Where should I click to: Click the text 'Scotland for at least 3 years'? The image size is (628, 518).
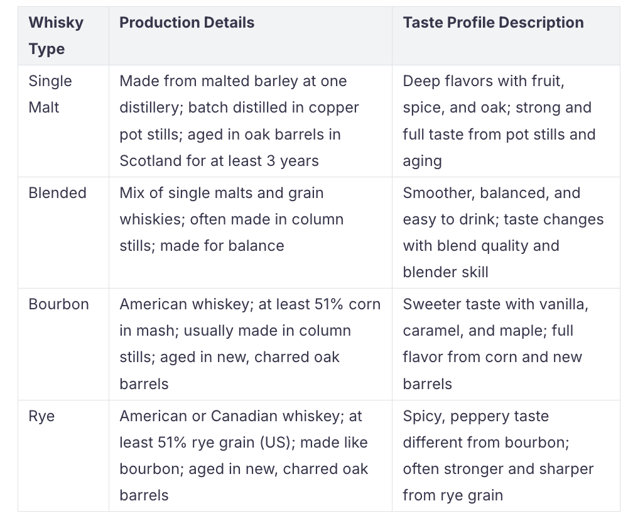[x=219, y=161]
